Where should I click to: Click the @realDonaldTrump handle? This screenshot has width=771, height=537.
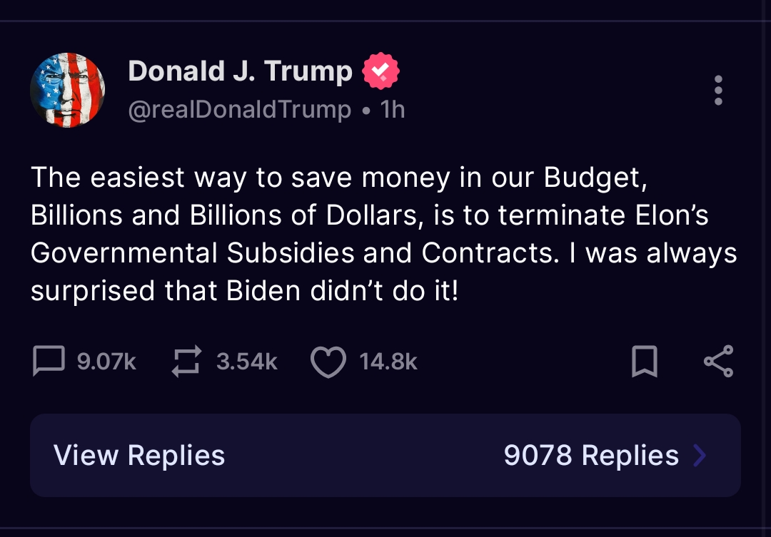pyautogui.click(x=240, y=110)
